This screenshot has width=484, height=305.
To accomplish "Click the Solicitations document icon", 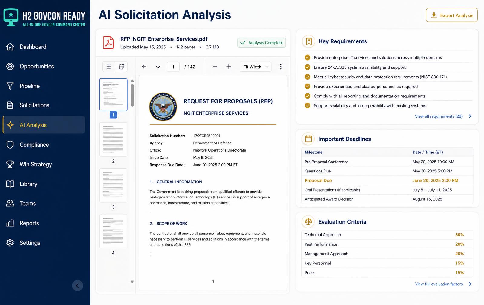I will tap(10, 105).
